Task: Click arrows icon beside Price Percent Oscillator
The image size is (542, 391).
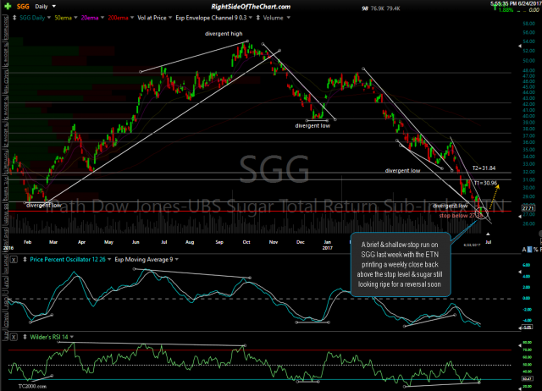Action: (x=25, y=260)
